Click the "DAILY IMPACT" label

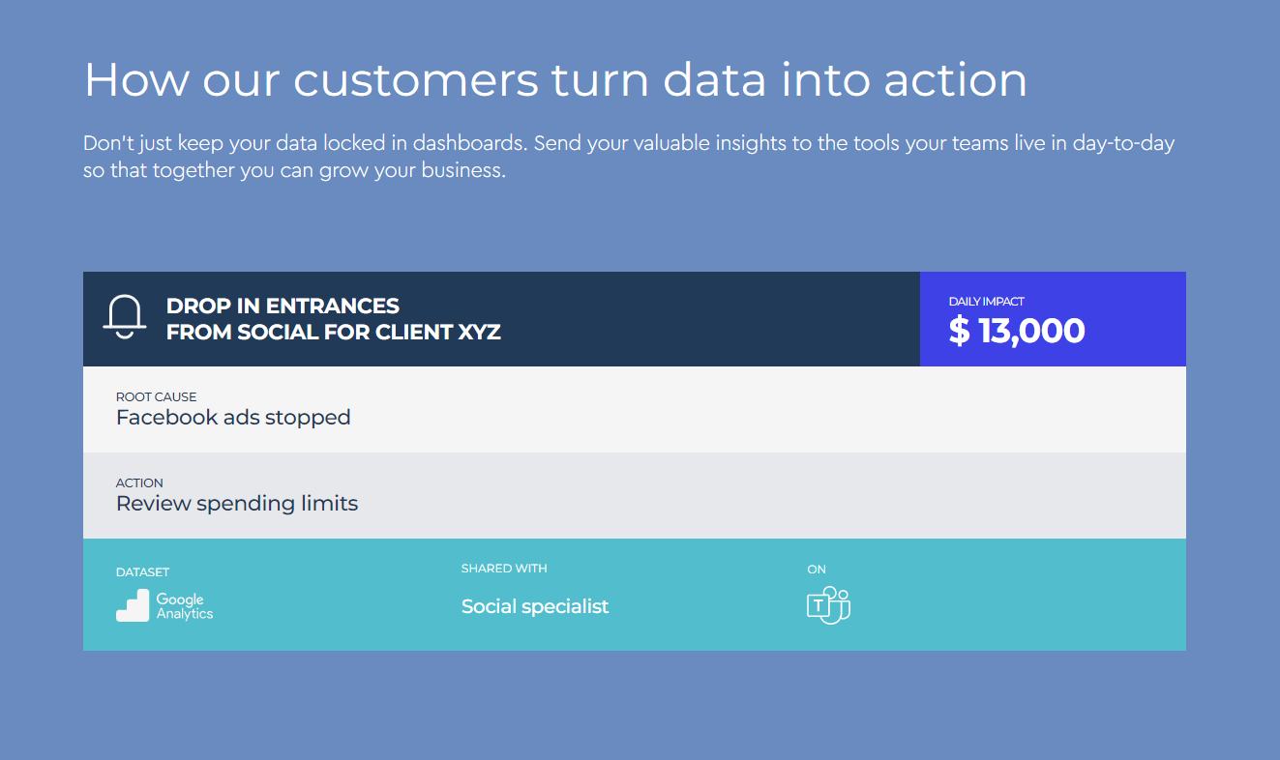[x=987, y=302]
